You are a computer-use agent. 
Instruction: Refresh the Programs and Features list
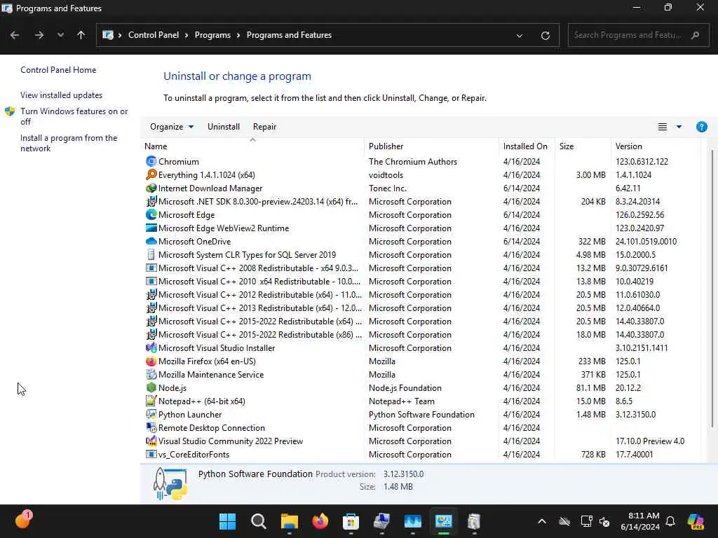545,35
